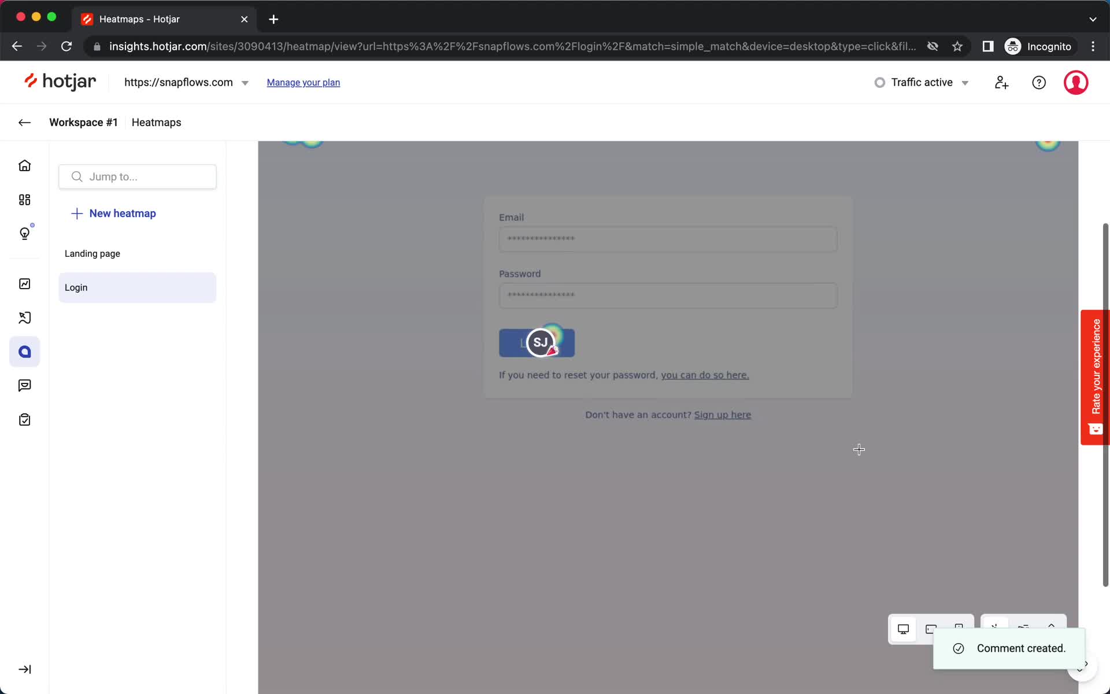Select the Heatmaps panel icon
The image size is (1110, 694).
25,284
